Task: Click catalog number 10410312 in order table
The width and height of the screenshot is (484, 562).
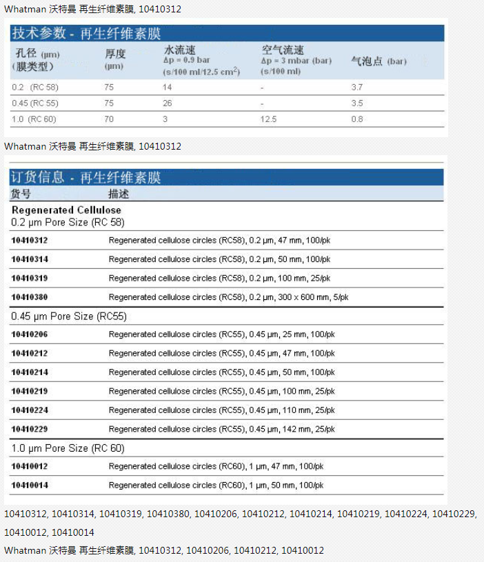Action: [x=30, y=240]
